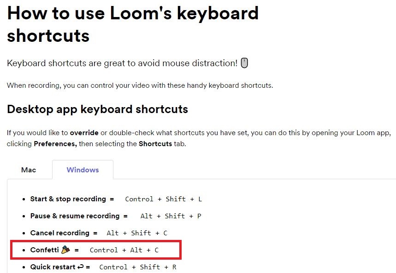Click the Quick restart label
The width and height of the screenshot is (396, 273).
[53, 267]
